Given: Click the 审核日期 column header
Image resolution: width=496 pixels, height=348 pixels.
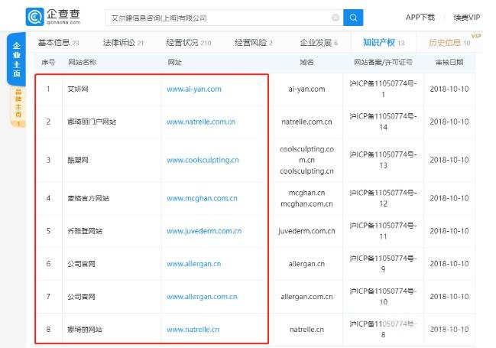Looking at the screenshot, I should pos(449,62).
